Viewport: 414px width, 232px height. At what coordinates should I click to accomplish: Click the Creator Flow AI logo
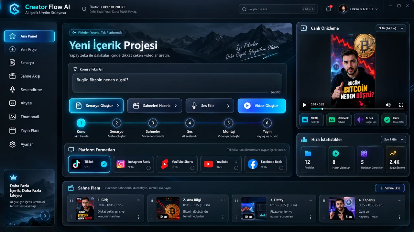click(15, 9)
